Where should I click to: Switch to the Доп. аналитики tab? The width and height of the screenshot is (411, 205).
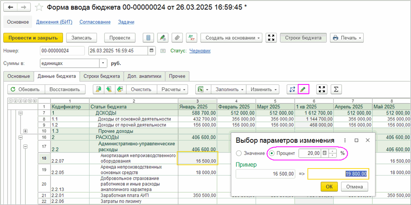pos(144,76)
